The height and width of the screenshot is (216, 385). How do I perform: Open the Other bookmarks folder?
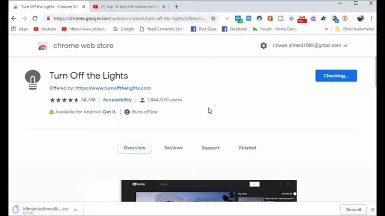(x=354, y=29)
